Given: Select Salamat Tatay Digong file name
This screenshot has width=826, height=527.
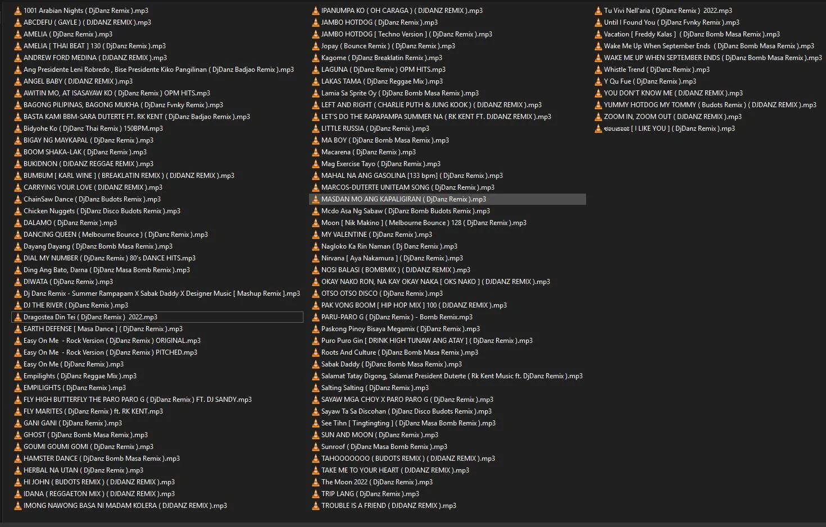Looking at the screenshot, I should coord(452,376).
